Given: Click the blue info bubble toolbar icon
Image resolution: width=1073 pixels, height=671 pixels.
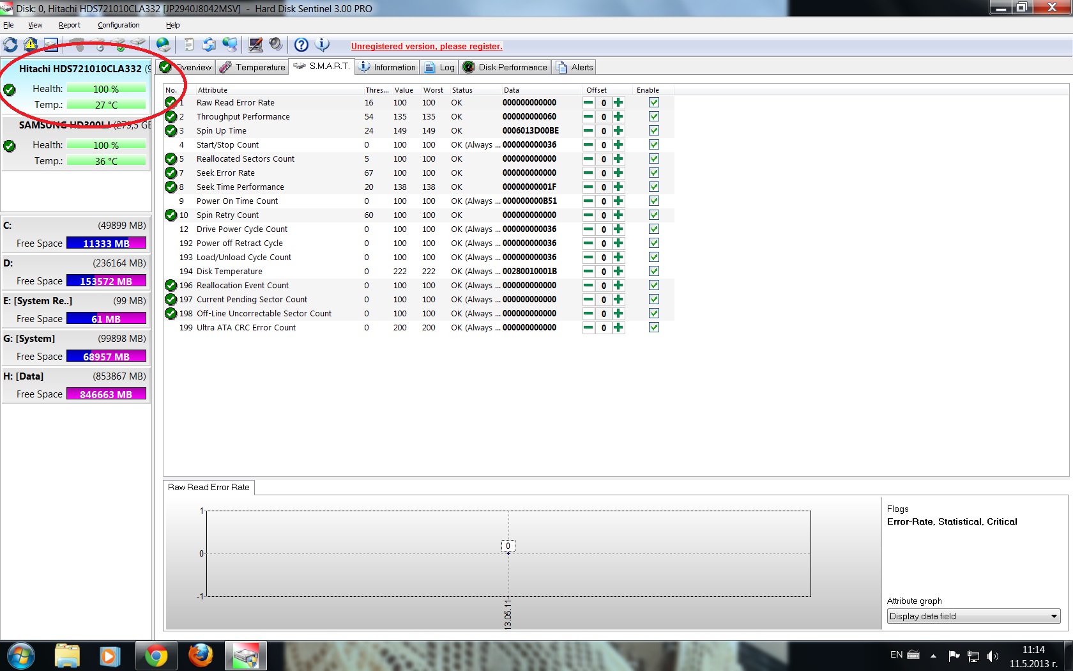Looking at the screenshot, I should tap(323, 45).
